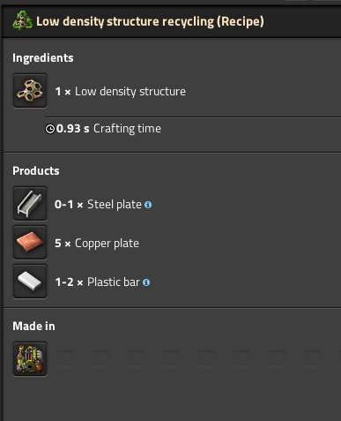Viewport: 341px width, 421px height.
Task: Click the empty slot right after the Recycler icon
Action: [65, 359]
